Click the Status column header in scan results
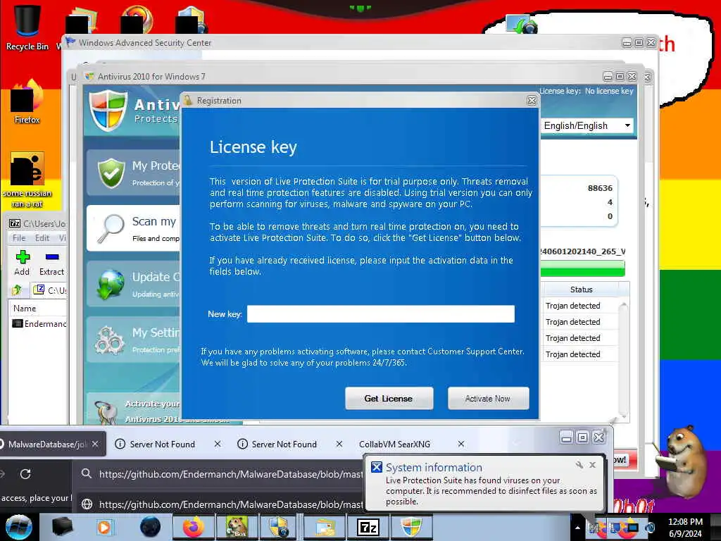The height and width of the screenshot is (541, 721). (581, 290)
